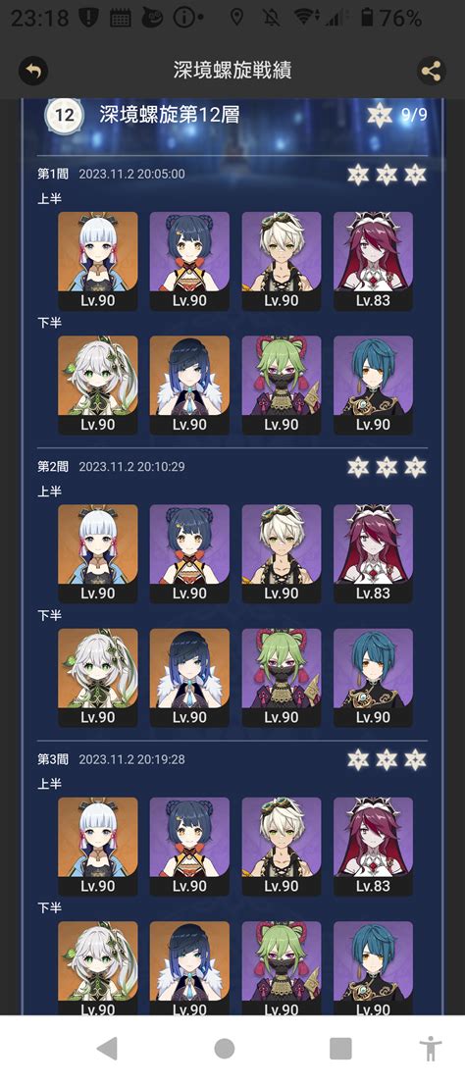Viewport: 465px width, 1085px height.
Task: Tap Android recent apps square
Action: click(x=340, y=1049)
